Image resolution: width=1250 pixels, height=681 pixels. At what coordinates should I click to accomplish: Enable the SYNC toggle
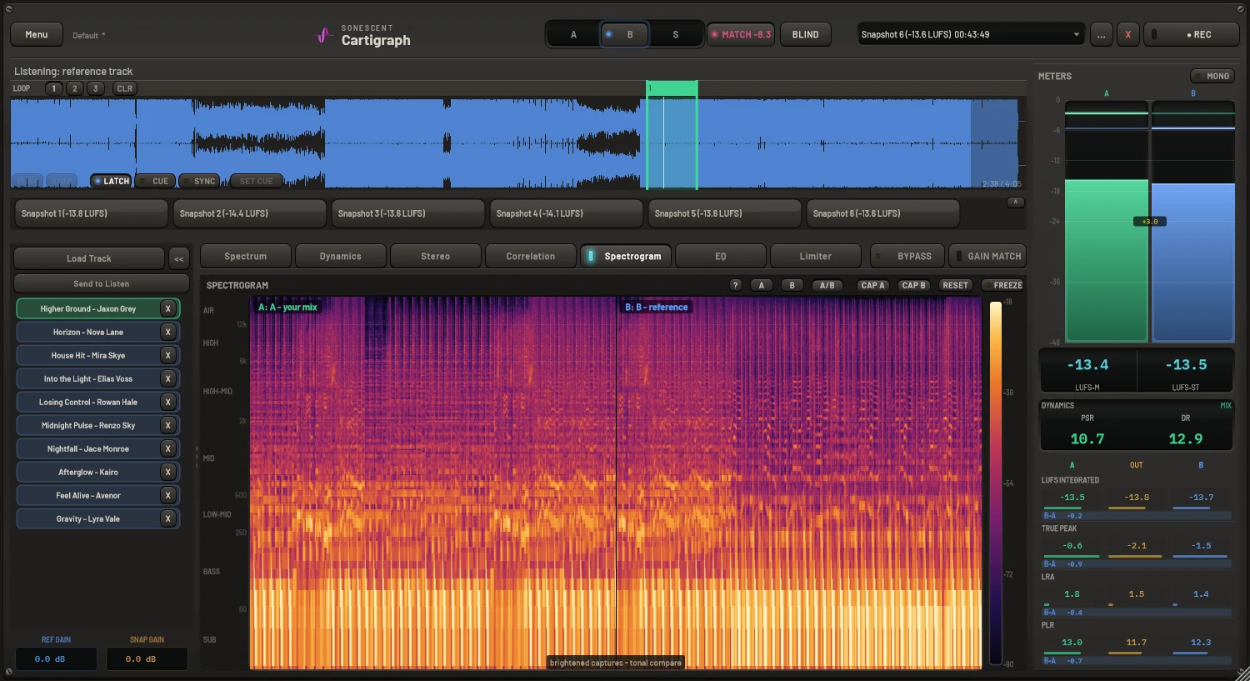(199, 181)
